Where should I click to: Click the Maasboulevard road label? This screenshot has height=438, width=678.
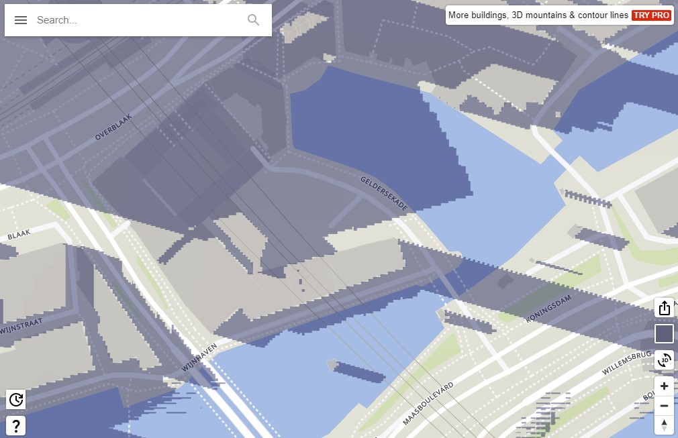(x=428, y=403)
